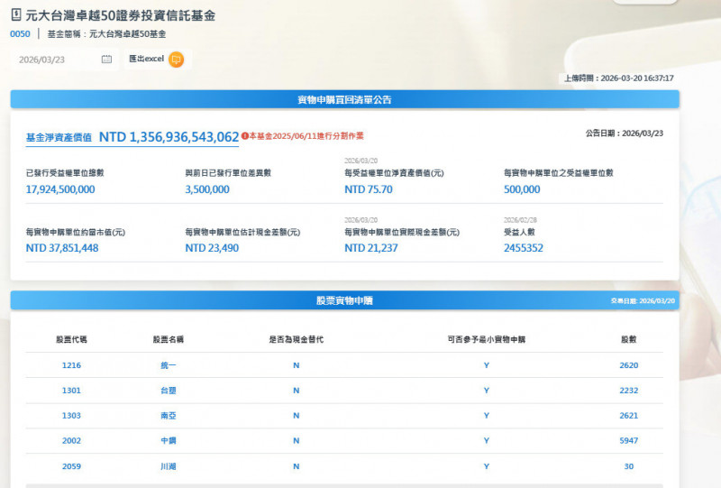The height and width of the screenshot is (488, 721).
Task: Open the calendar date picker icon
Action: (106, 60)
